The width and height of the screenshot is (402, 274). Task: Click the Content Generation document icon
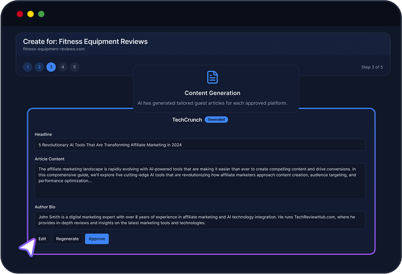click(x=212, y=77)
